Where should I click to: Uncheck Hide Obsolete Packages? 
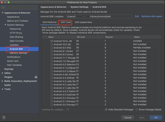106,110
